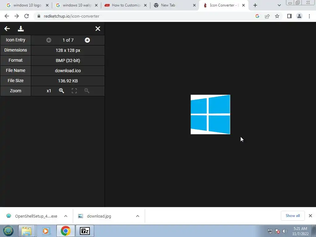Zoom in with the magnifier plus icon

(x=61, y=91)
